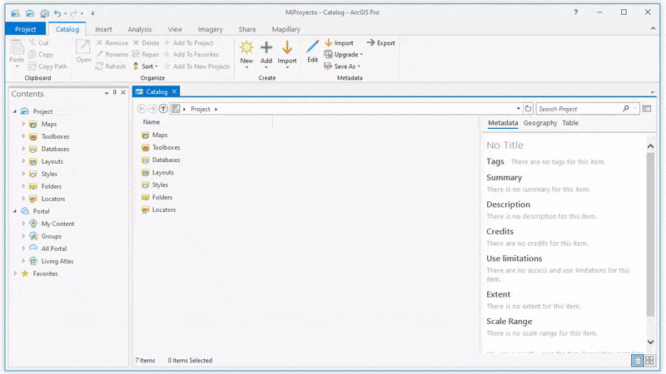Click the Delete button
Image resolution: width=666 pixels, height=374 pixels.
click(x=147, y=43)
